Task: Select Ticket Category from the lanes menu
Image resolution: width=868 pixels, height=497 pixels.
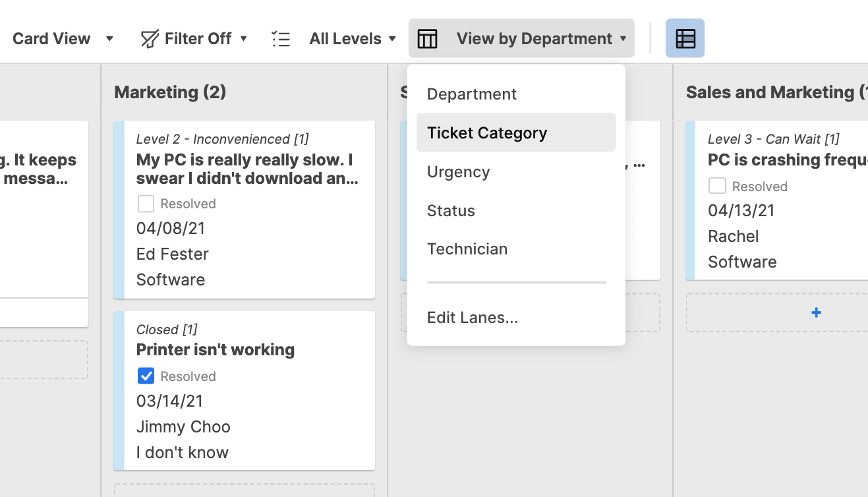Action: coord(486,132)
